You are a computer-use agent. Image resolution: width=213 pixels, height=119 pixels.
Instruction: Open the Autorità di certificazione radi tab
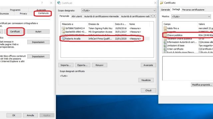(135, 16)
